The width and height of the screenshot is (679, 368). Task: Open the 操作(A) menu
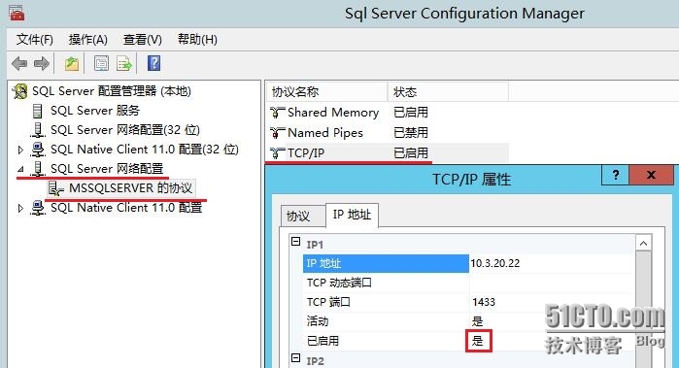pos(87,40)
